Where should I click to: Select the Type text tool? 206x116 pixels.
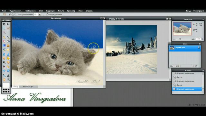8,75
